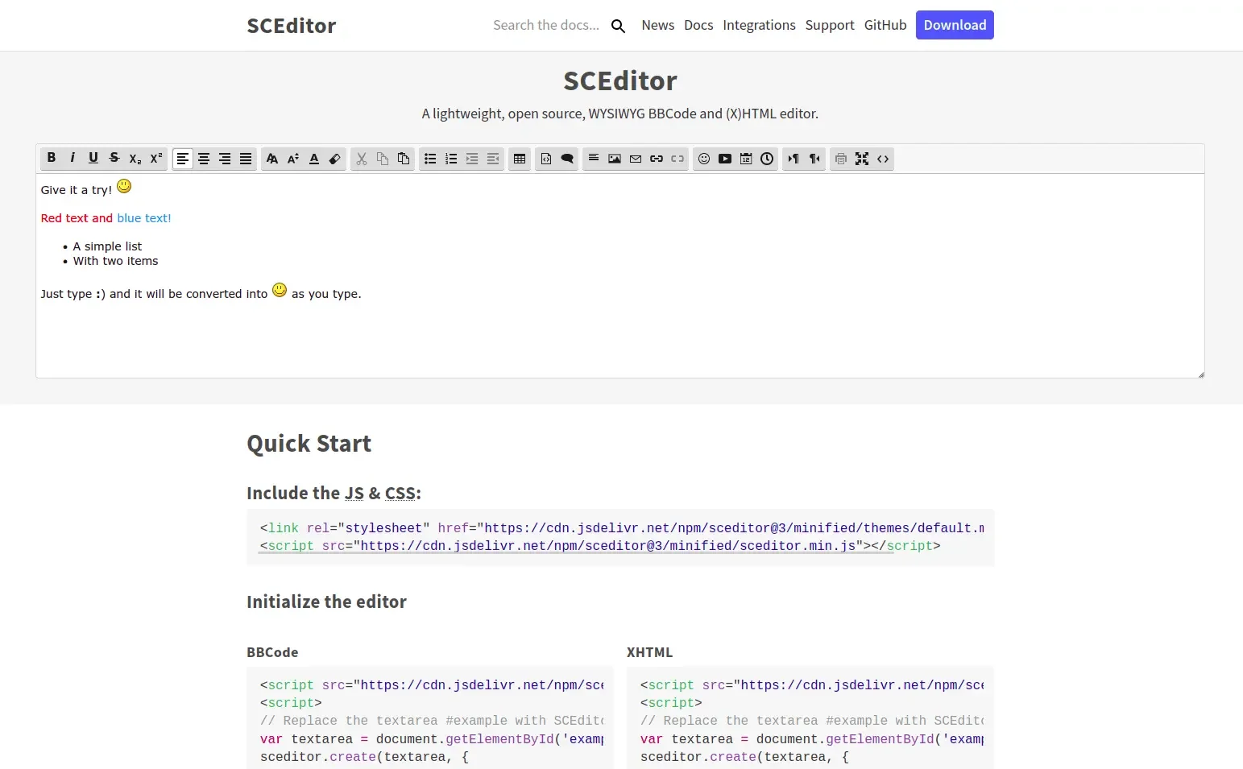Toggle subscript formatting

(x=135, y=159)
